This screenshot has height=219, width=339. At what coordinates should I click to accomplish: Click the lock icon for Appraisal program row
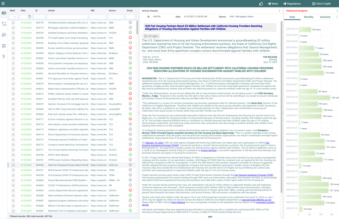point(130,200)
